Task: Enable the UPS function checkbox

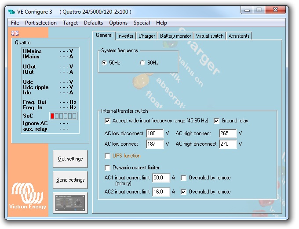Action: tap(108, 156)
